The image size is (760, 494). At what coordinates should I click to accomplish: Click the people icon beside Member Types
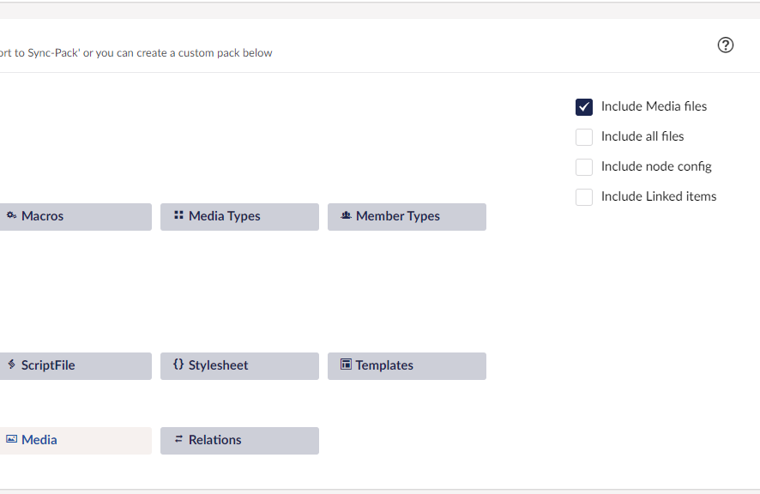click(346, 215)
